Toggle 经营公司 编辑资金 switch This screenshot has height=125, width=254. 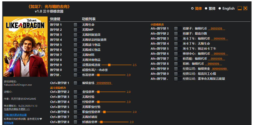[x=178, y=69]
